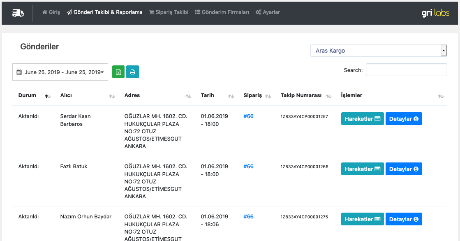Sort by Adres column arrows
The width and height of the screenshot is (460, 241).
(x=188, y=96)
